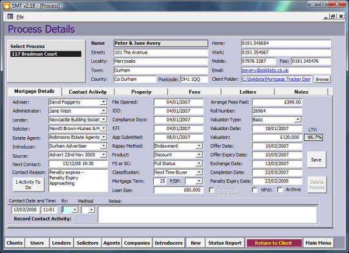Open the pavery@solidata.co.uk email link
This screenshot has height=253, width=349.
(265, 71)
